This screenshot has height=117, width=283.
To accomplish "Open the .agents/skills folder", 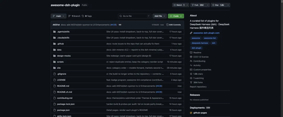I will tap(63, 32).
